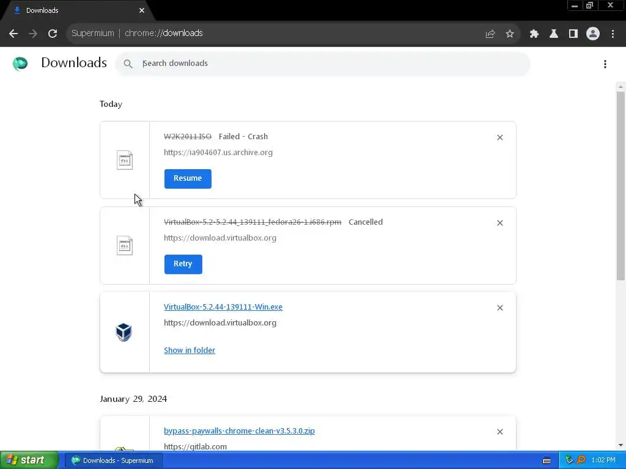Click the orange magnifier tray icon
The height and width of the screenshot is (469, 626).
click(x=581, y=460)
